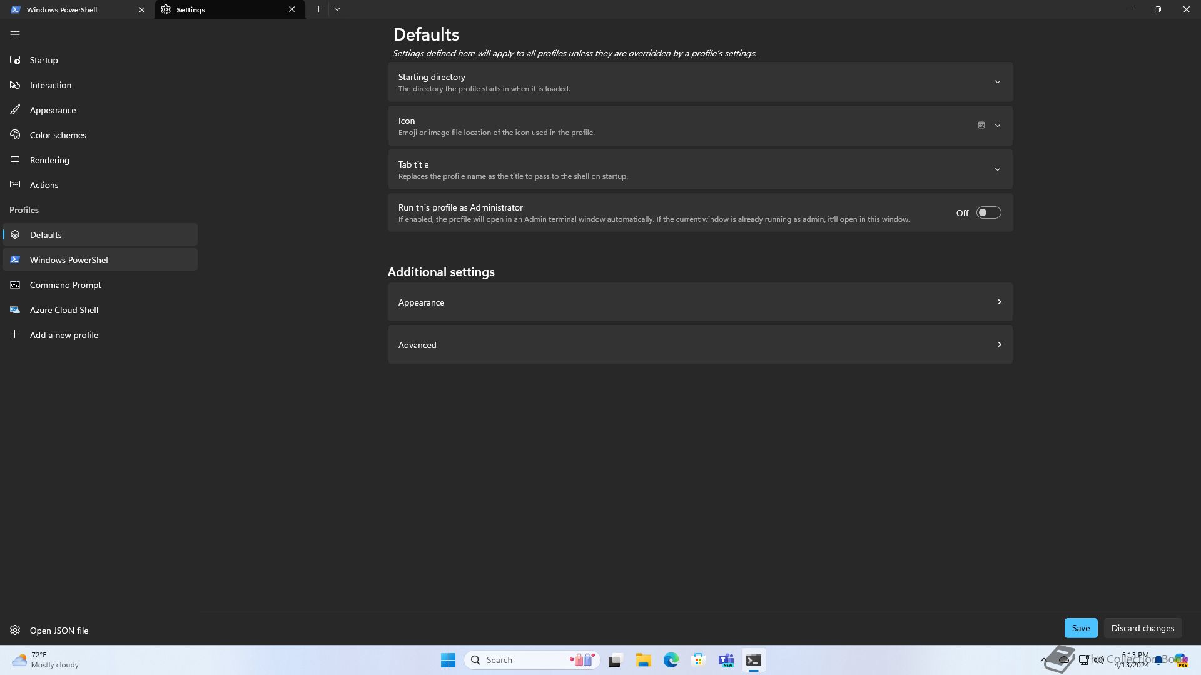Open the hamburger navigation menu
The height and width of the screenshot is (675, 1201).
pos(15,35)
